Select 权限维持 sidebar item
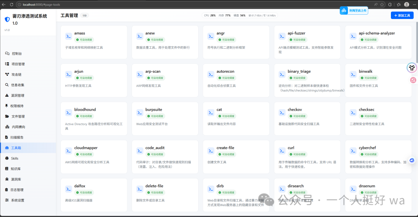418x217 pixels. coord(28,106)
